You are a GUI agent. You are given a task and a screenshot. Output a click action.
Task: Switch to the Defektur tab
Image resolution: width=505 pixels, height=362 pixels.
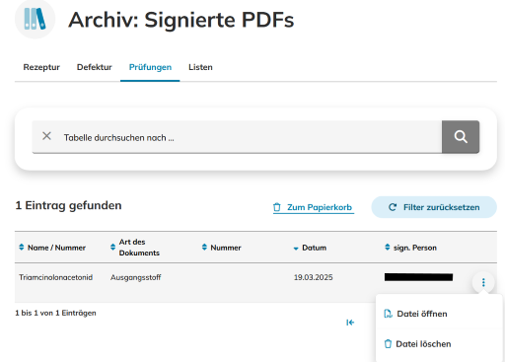pos(95,67)
